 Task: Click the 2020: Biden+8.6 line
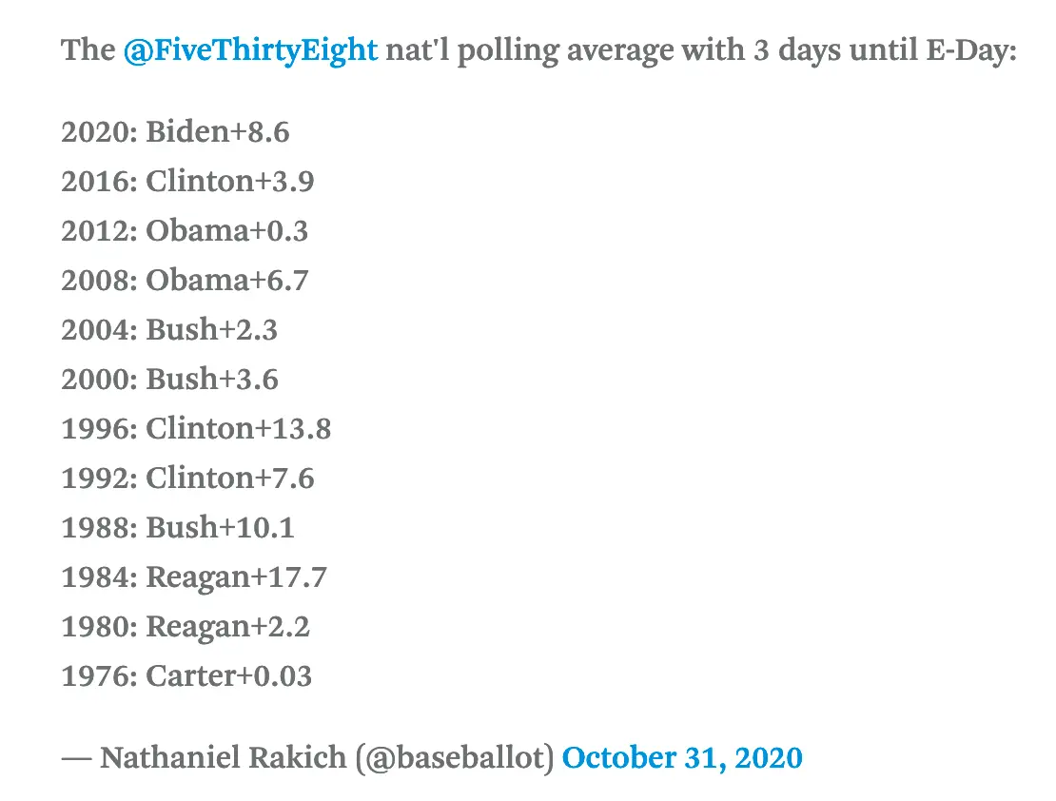[x=175, y=132]
